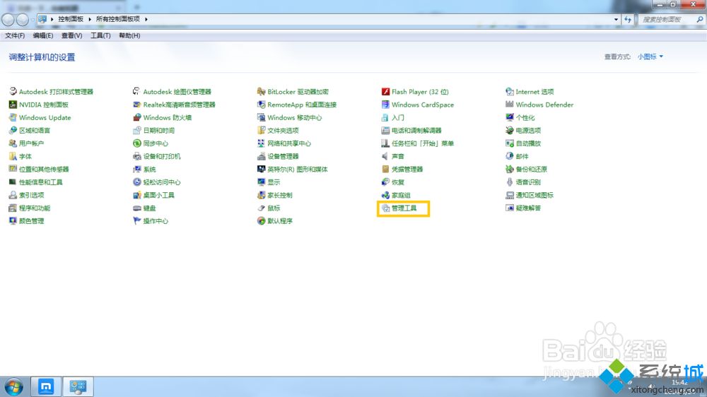The height and width of the screenshot is (397, 707).
Task: Open the 用户帐户 icon
Action: 13,143
